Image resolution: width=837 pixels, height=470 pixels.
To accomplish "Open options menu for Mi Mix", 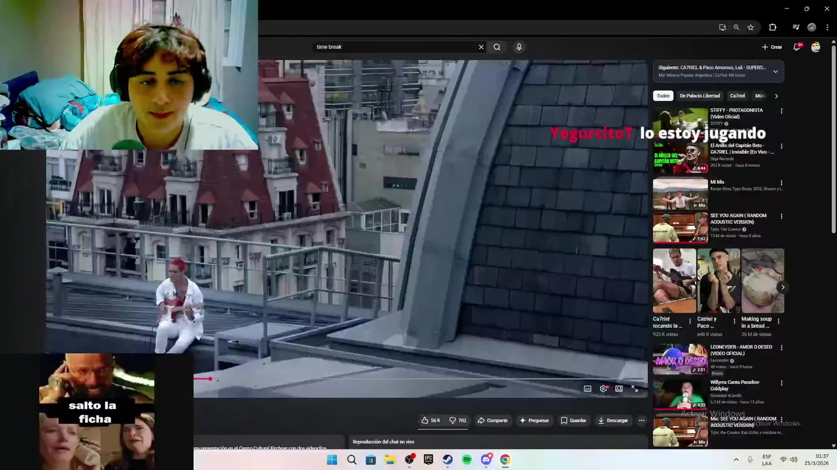I will [781, 183].
